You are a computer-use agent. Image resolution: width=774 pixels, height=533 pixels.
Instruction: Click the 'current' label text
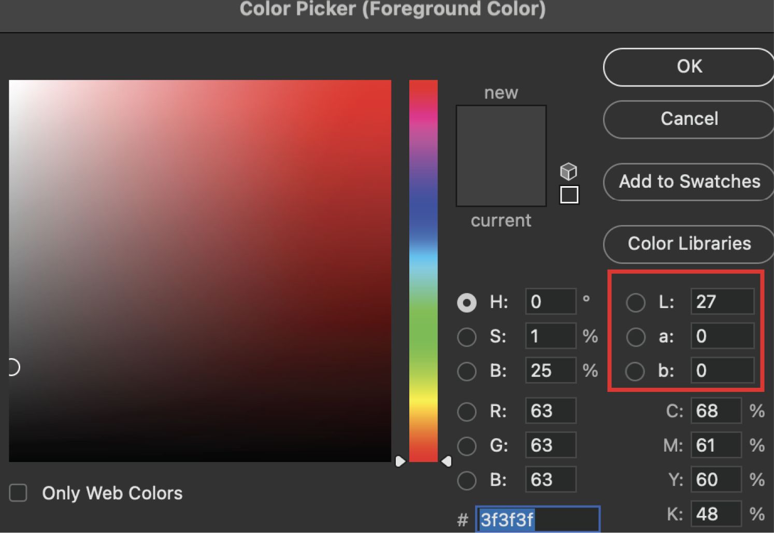pyautogui.click(x=501, y=220)
